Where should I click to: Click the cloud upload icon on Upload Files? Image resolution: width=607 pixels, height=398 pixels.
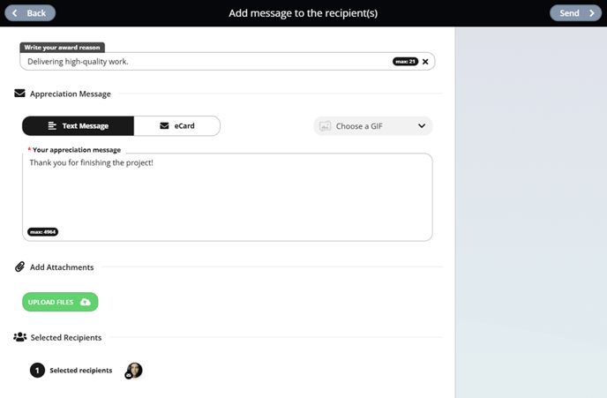pyautogui.click(x=86, y=302)
